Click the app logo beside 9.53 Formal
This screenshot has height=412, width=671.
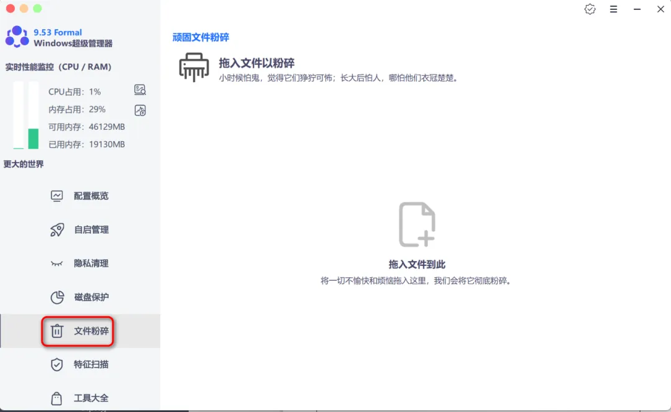click(x=17, y=37)
